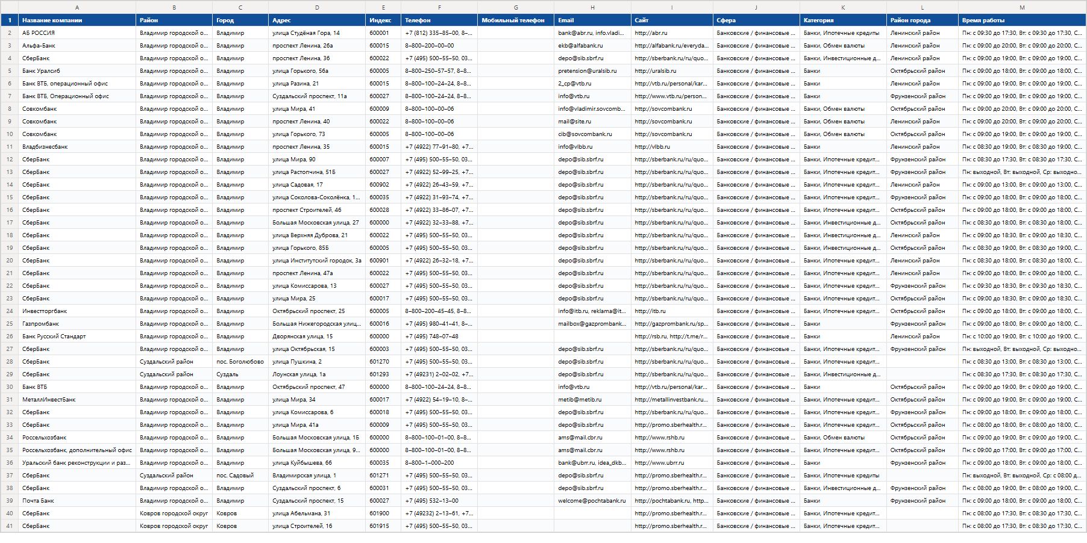Click the email 'metib@metib.ru'
The width and height of the screenshot is (1087, 543).
click(592, 400)
